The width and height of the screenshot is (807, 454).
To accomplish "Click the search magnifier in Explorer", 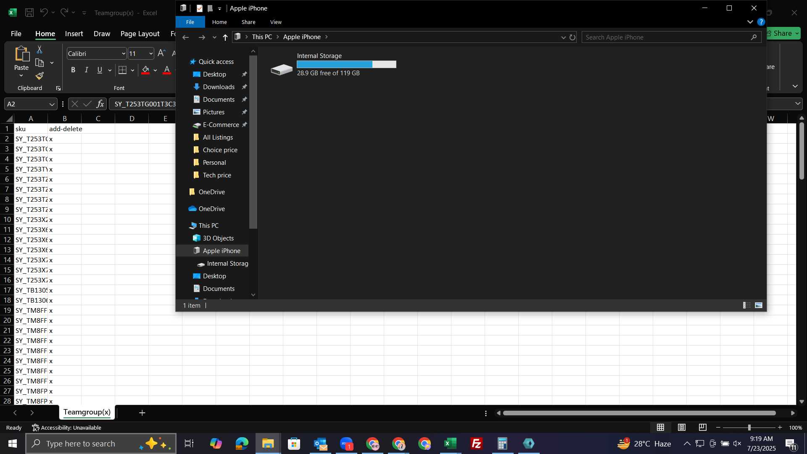I will click(x=754, y=37).
